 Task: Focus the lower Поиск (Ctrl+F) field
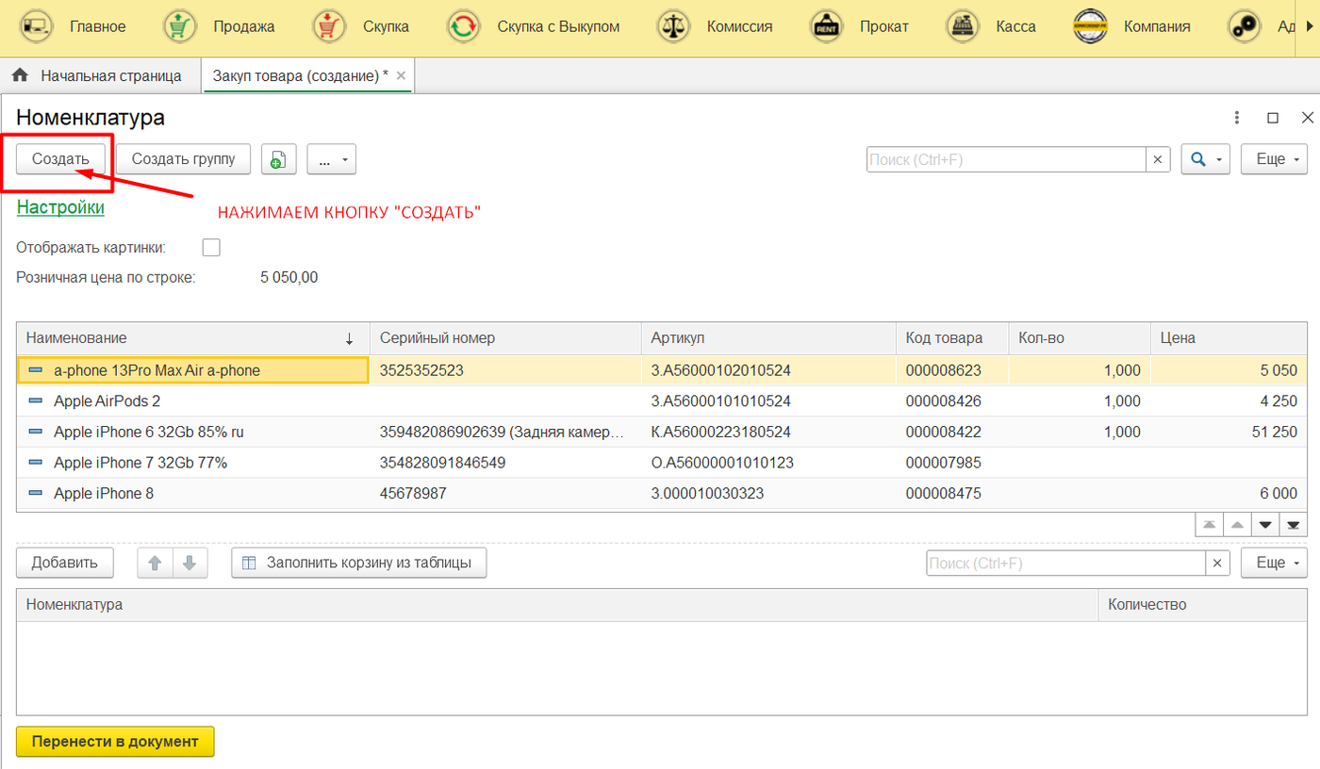(1065, 563)
